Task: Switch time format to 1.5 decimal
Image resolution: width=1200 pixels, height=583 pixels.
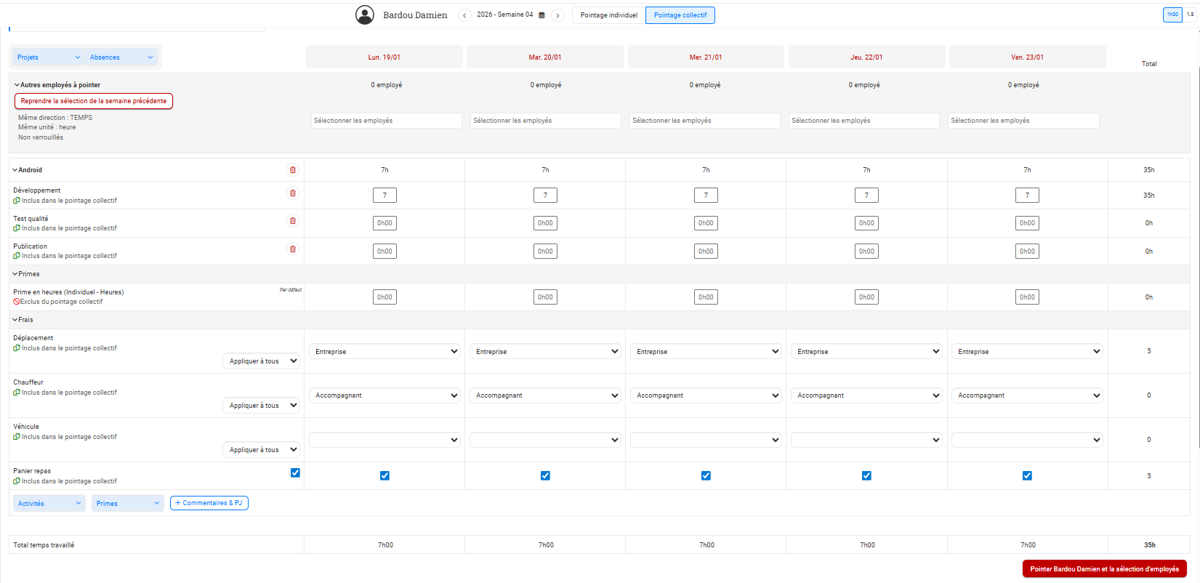Action: tap(1190, 15)
